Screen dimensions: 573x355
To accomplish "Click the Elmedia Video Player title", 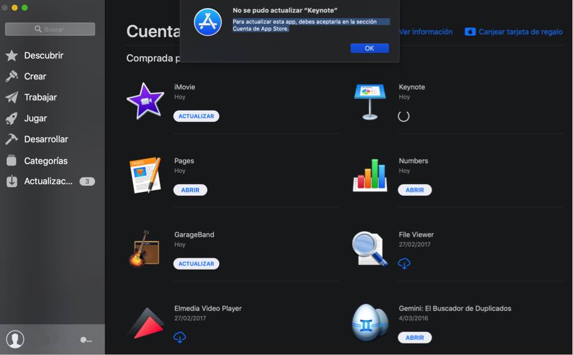I will [208, 308].
